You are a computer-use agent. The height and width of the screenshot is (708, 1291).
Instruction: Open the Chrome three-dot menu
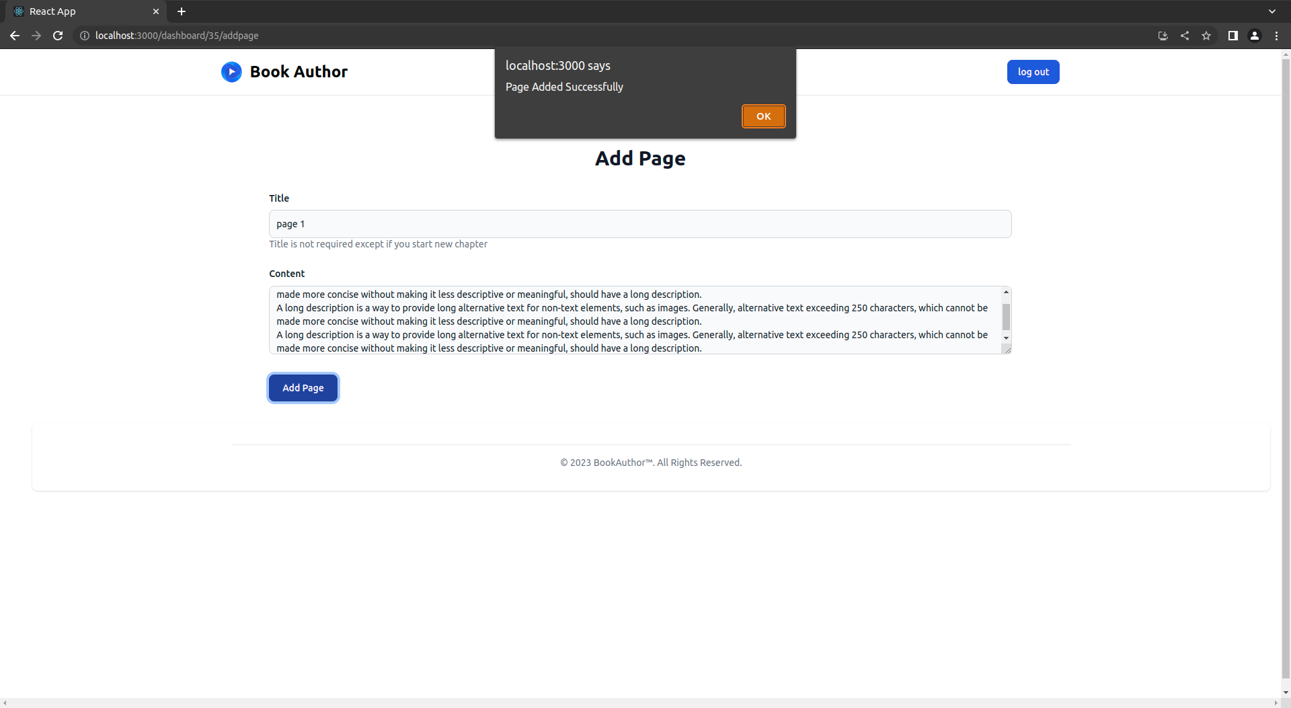1276,36
